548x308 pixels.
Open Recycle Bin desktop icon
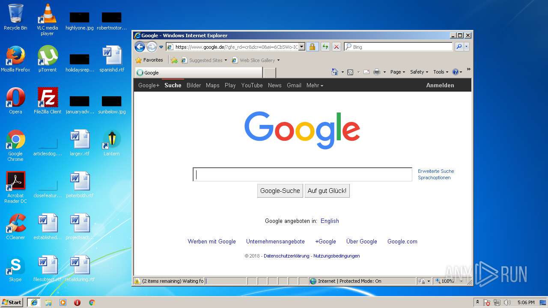click(15, 17)
